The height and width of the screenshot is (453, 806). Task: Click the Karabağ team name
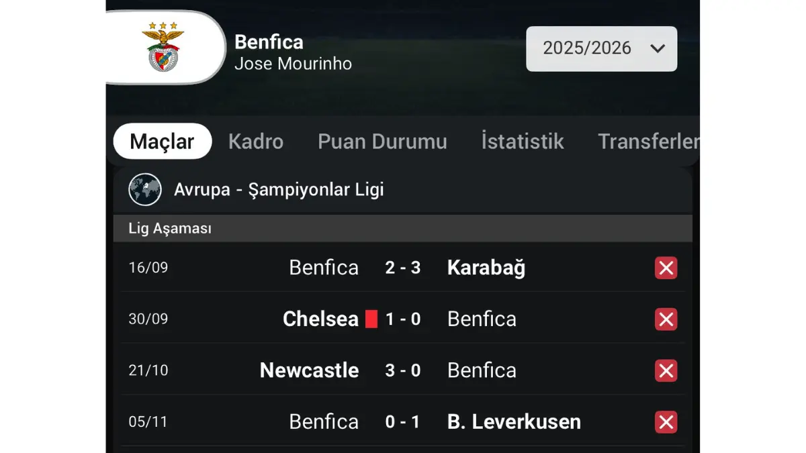point(486,268)
